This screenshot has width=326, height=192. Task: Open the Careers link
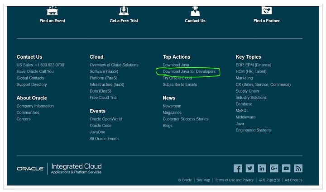pos(24,119)
